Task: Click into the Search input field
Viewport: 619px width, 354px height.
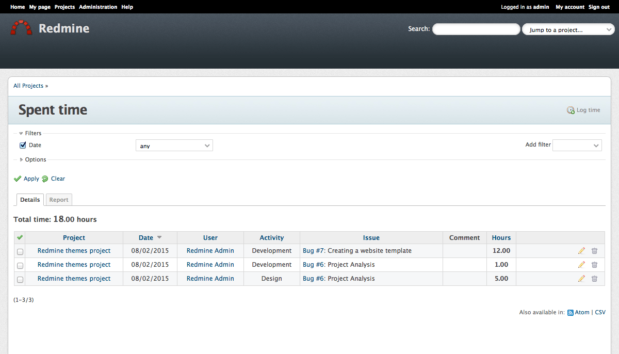Action: tap(476, 29)
